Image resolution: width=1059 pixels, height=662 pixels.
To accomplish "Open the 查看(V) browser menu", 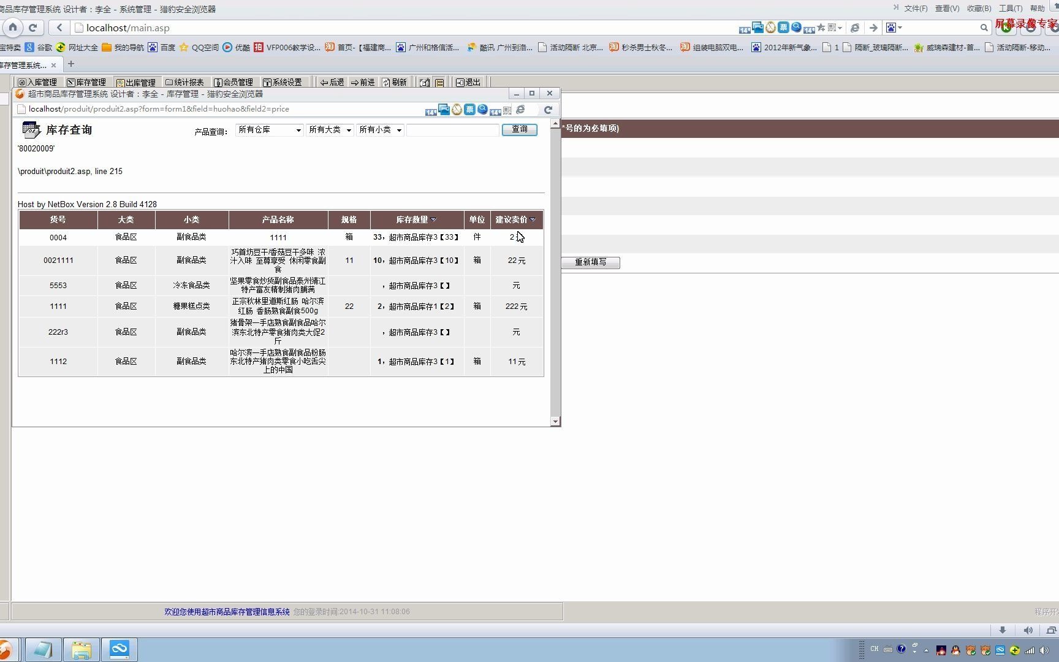I will (x=947, y=9).
